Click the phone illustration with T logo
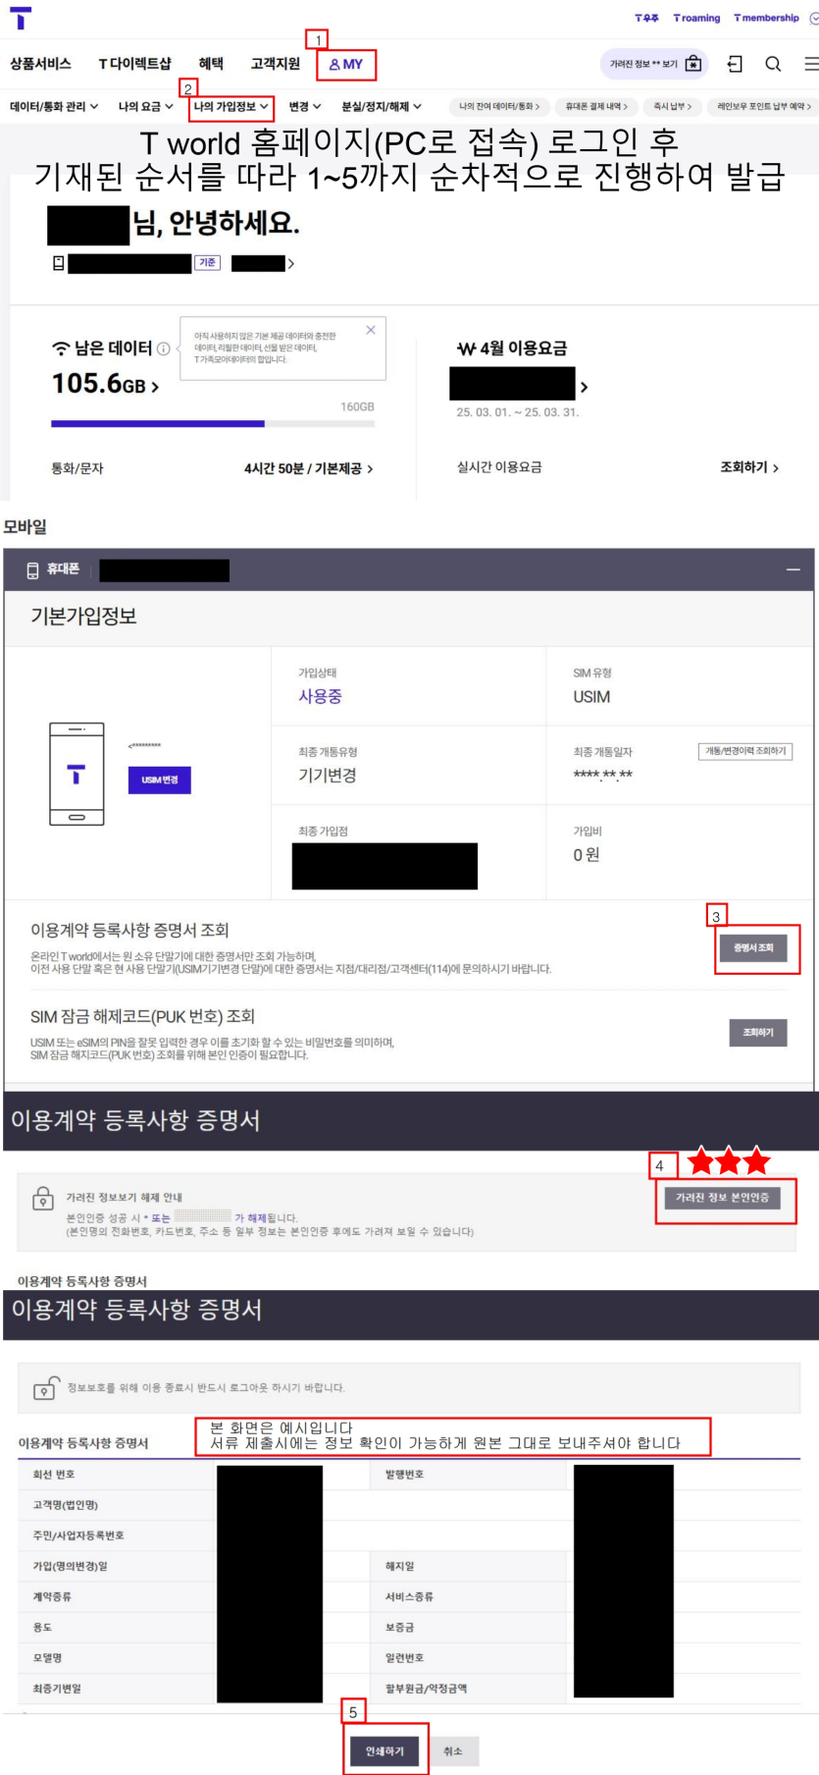Image resolution: width=819 pixels, height=1775 pixels. [77, 774]
